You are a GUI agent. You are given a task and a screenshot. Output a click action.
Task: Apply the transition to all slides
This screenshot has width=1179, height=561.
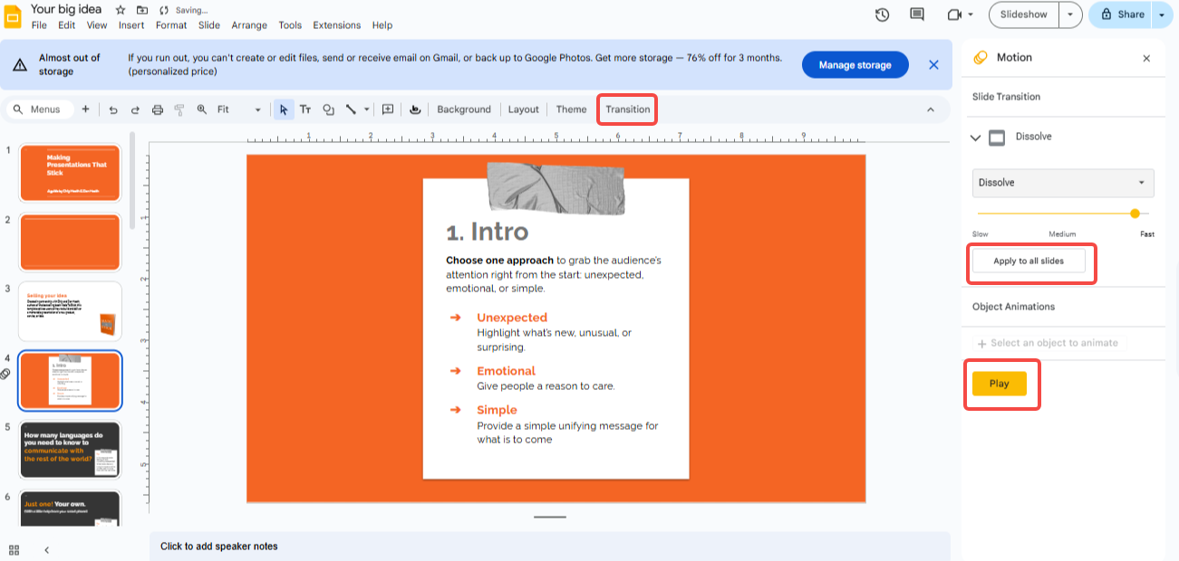pyautogui.click(x=1030, y=261)
